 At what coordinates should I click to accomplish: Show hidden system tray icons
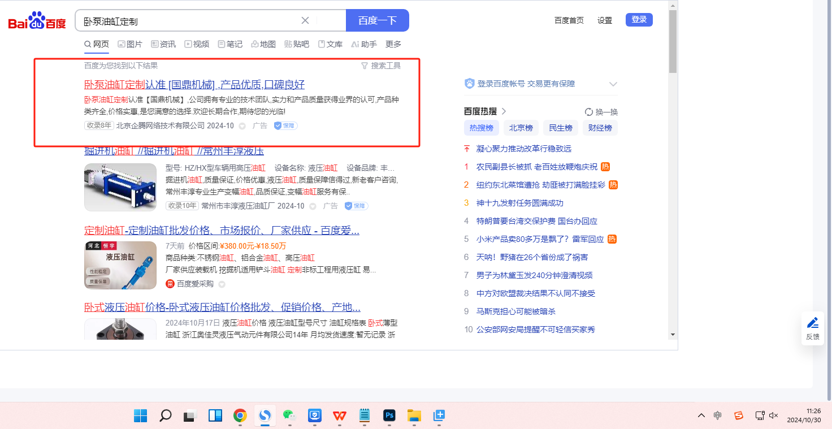[701, 416]
